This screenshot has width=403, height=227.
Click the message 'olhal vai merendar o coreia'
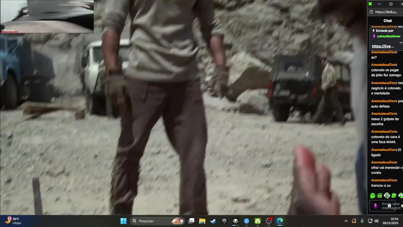[387, 170]
